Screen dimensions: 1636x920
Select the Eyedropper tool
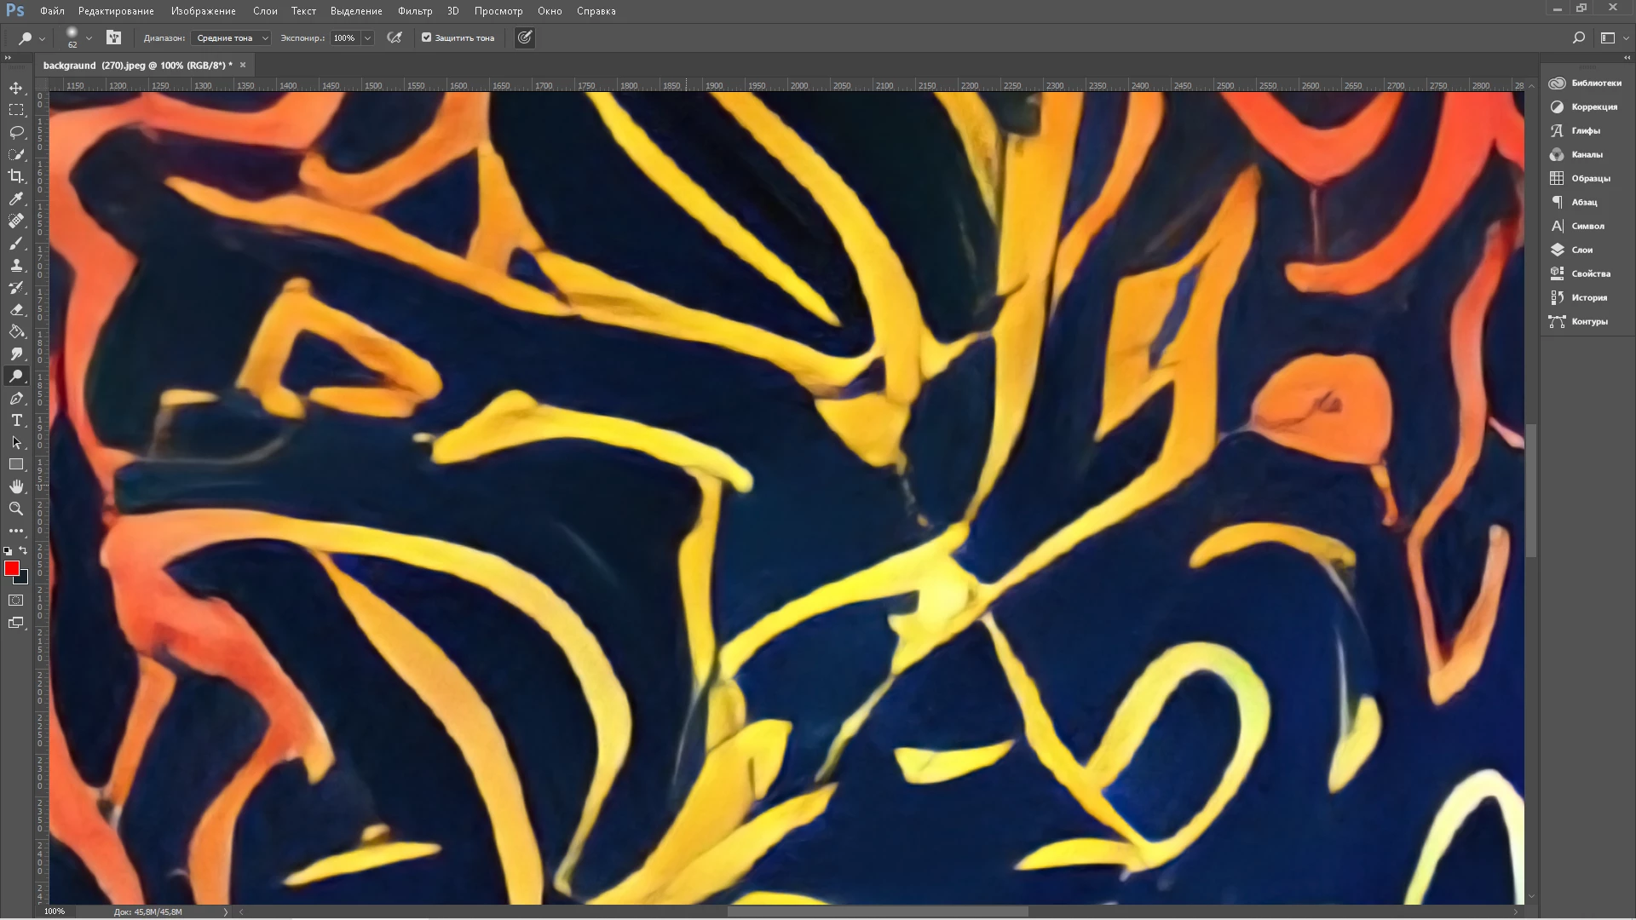[x=16, y=198]
